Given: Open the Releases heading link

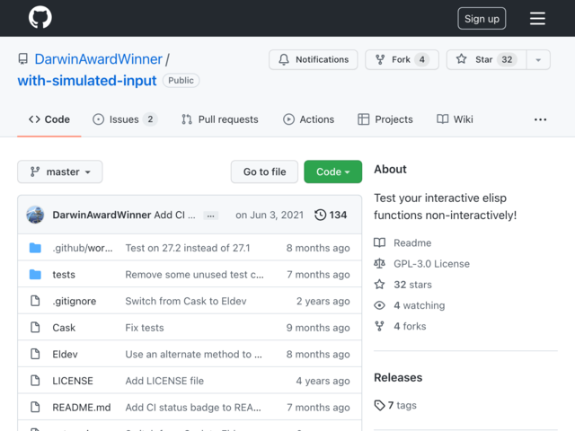Looking at the screenshot, I should pos(398,377).
